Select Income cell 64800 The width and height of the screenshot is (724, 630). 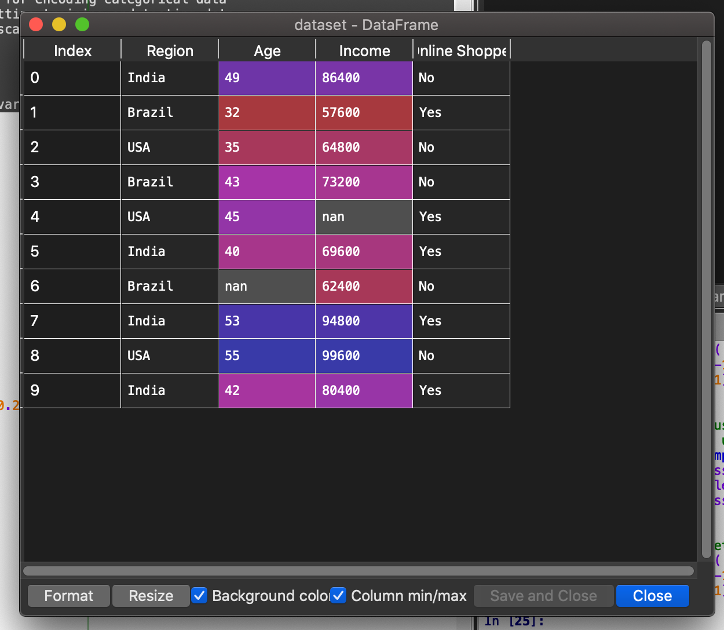coord(364,148)
